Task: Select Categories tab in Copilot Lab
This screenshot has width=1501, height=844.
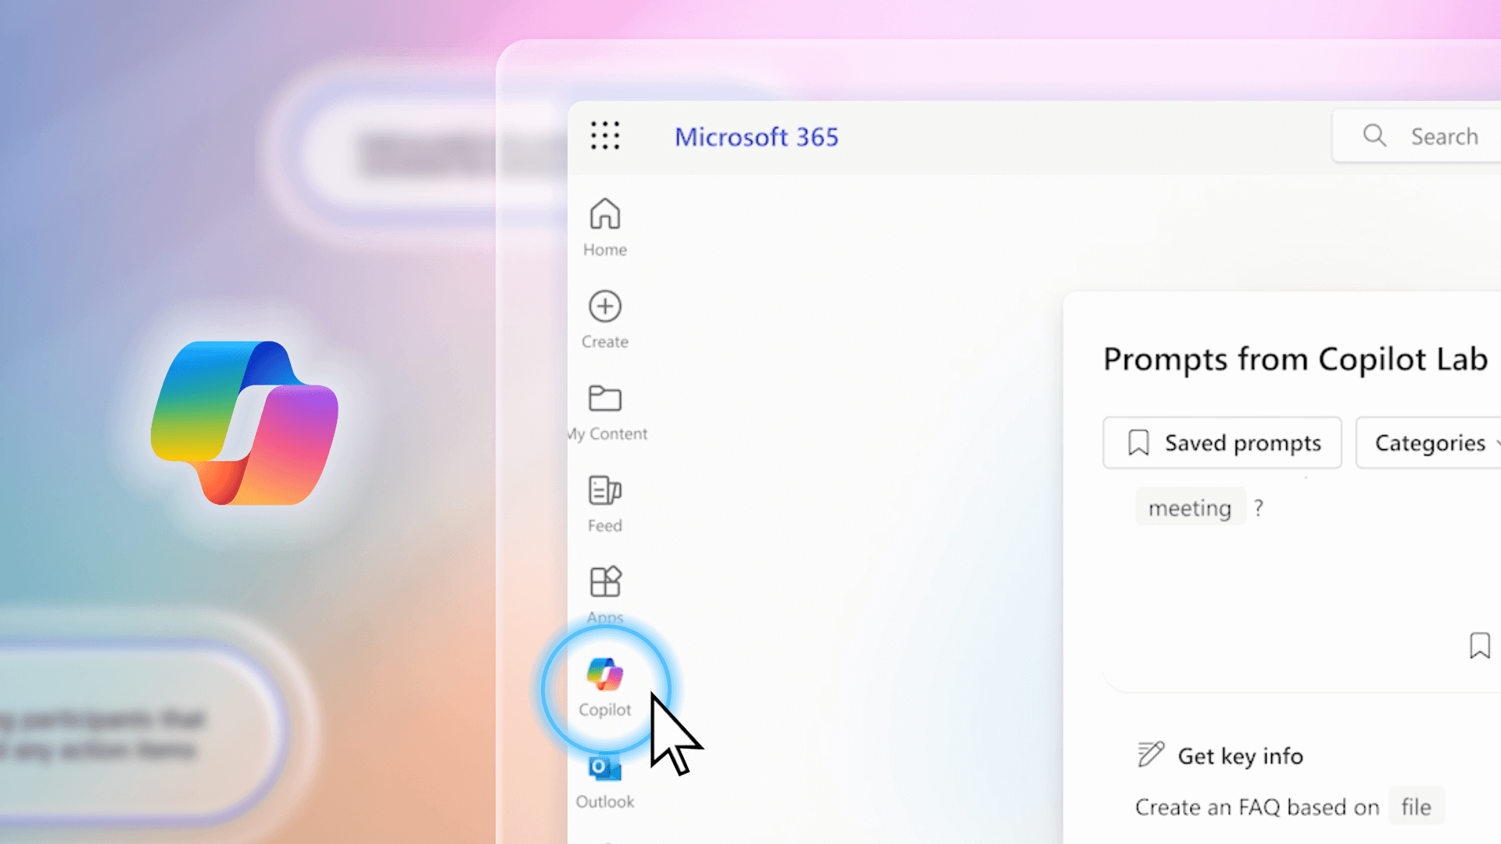Action: (1433, 442)
